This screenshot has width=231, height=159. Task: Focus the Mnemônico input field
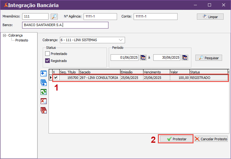pos(35,16)
